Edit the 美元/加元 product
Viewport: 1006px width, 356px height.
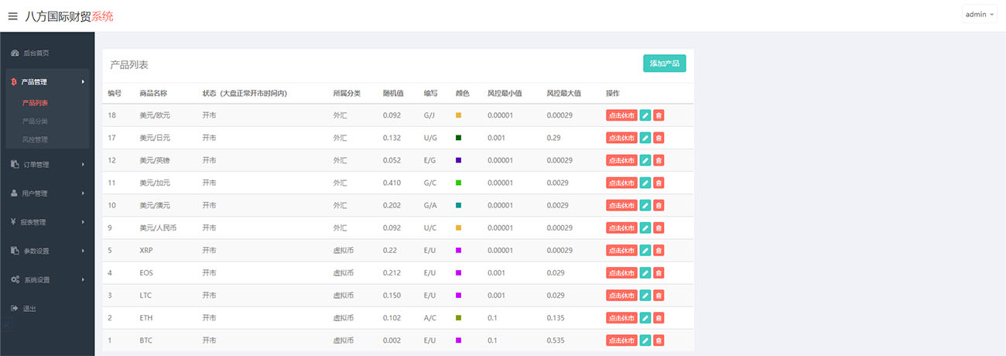[x=645, y=183]
